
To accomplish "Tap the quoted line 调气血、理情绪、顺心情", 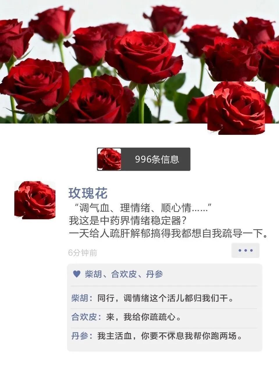I will click(x=141, y=208).
